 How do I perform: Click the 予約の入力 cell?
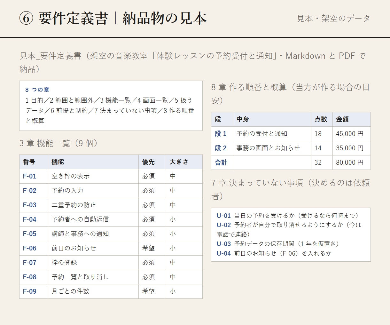point(93,191)
